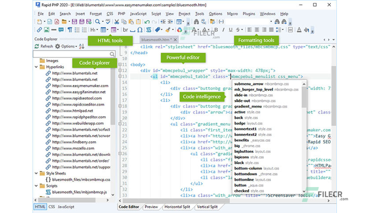Insert special character with Omega icon
368x213 pixels.
[x=140, y=30]
